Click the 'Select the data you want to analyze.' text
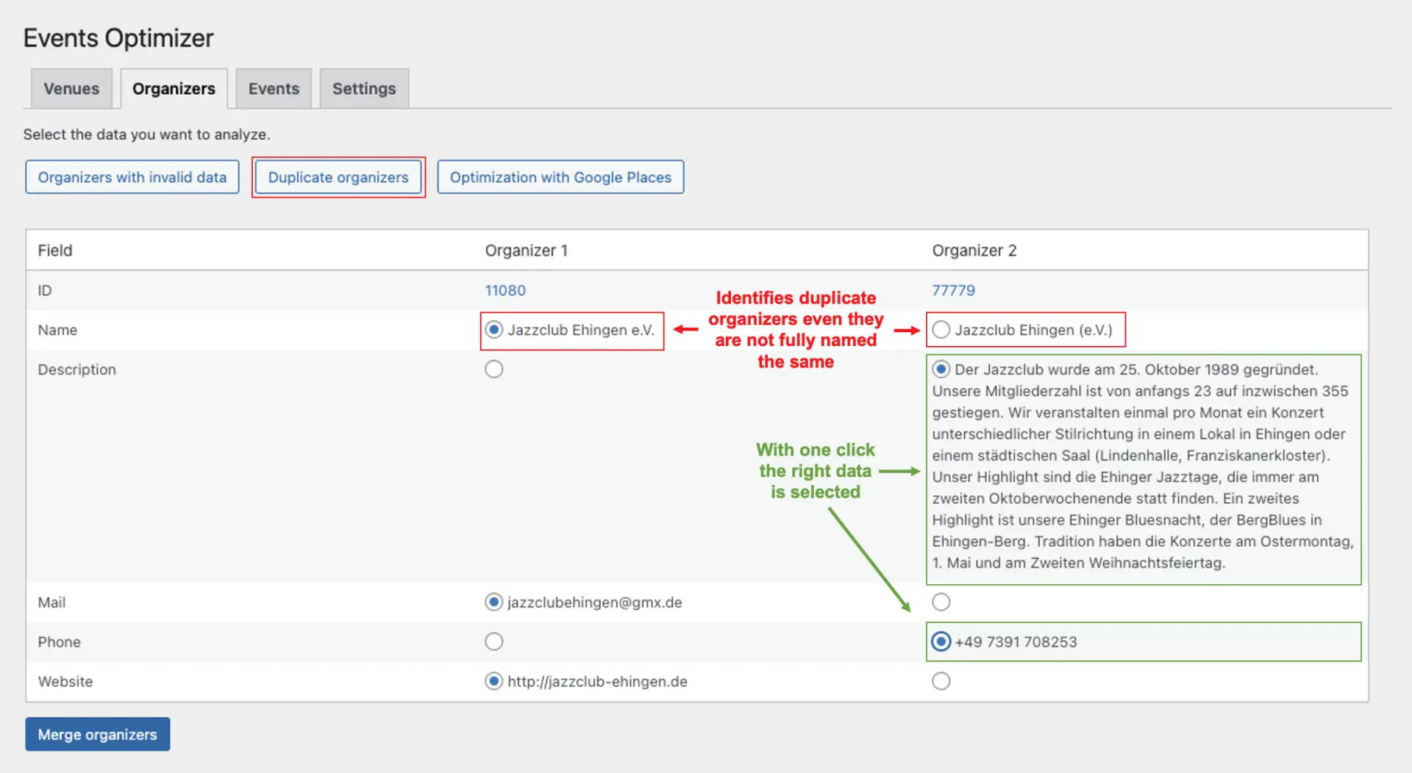 147,134
